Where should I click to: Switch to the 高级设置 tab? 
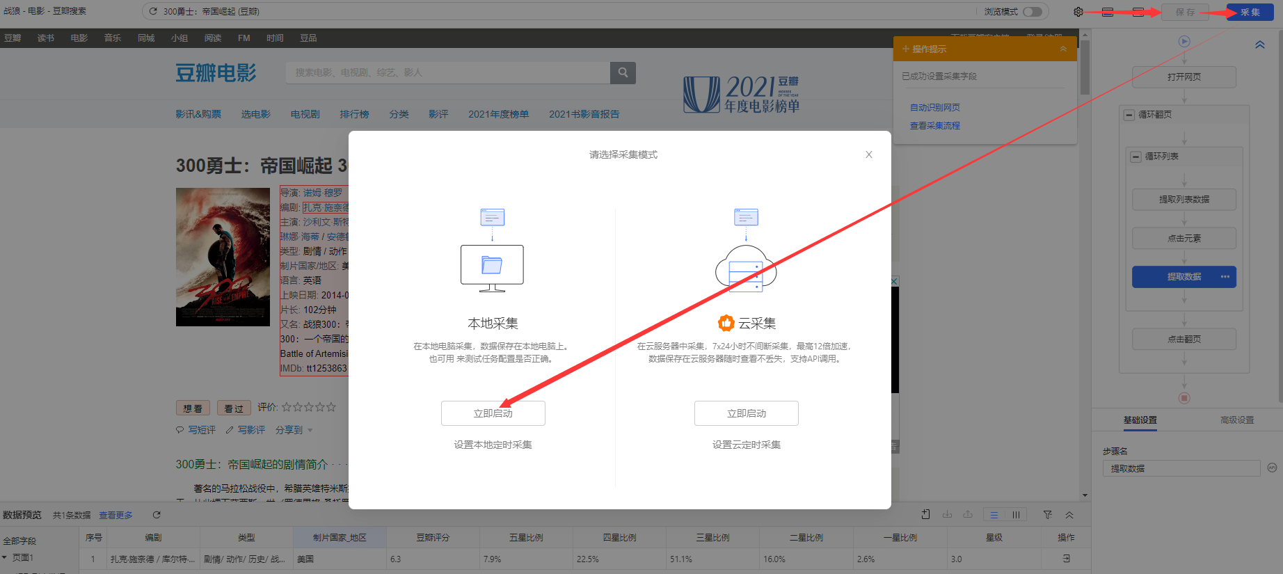(1236, 420)
